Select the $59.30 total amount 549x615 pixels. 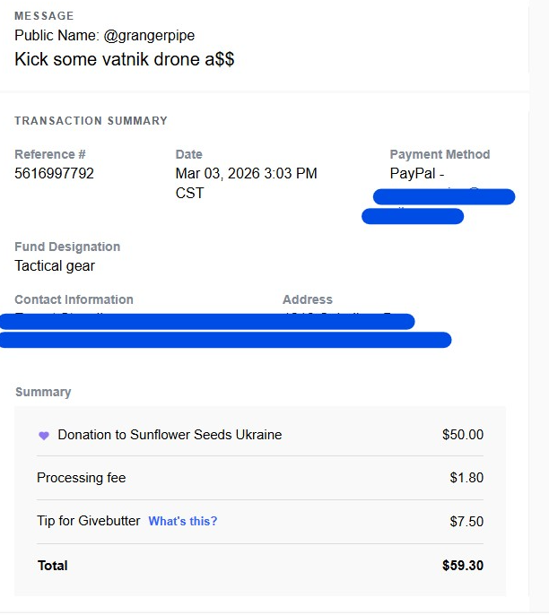(x=462, y=566)
